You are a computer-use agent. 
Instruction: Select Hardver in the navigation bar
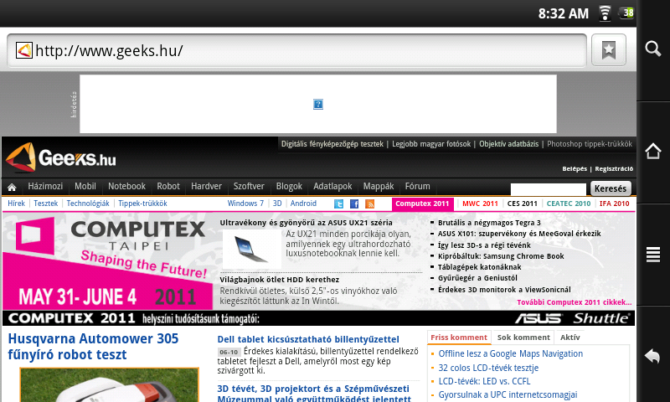click(x=206, y=187)
